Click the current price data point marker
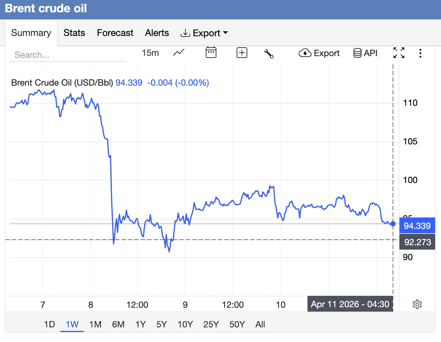The width and height of the screenshot is (441, 342). (x=393, y=224)
